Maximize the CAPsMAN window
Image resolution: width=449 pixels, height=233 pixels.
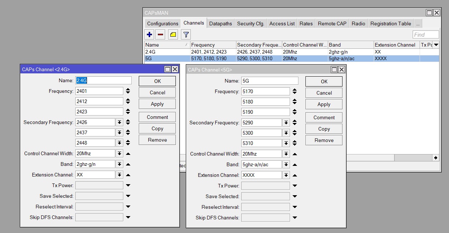(429, 13)
